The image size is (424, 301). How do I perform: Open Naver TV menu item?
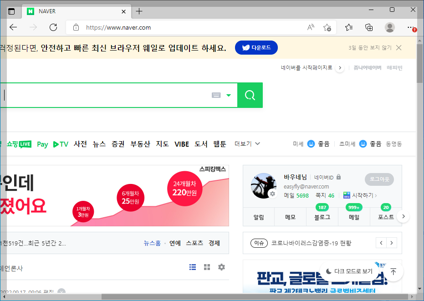[x=61, y=144]
